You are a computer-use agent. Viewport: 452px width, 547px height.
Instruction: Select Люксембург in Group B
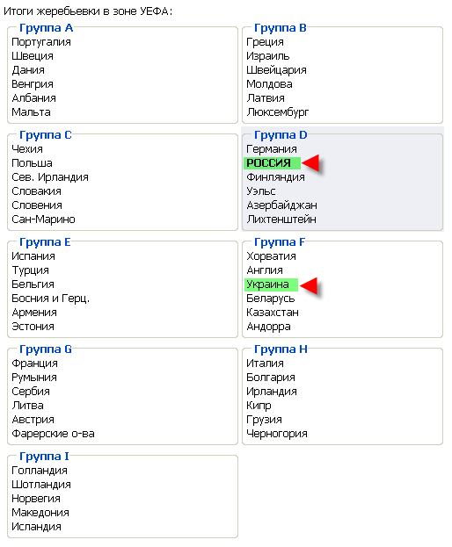point(278,112)
